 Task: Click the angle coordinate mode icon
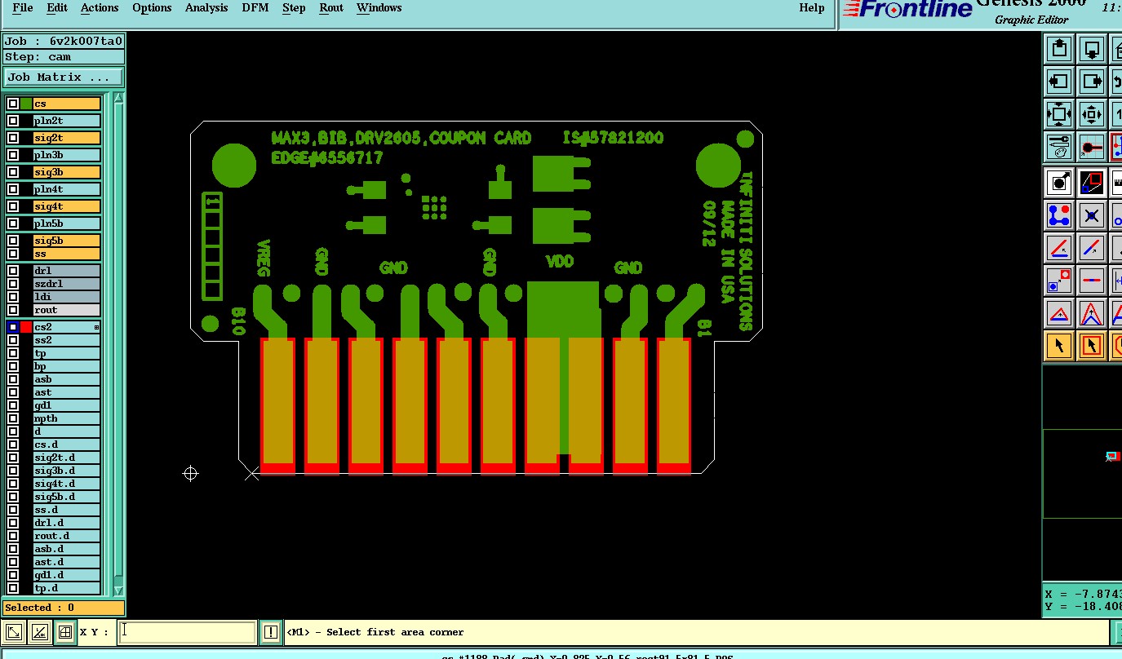click(x=39, y=632)
